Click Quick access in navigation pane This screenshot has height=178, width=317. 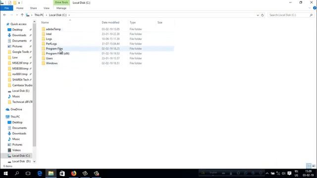coord(18,24)
